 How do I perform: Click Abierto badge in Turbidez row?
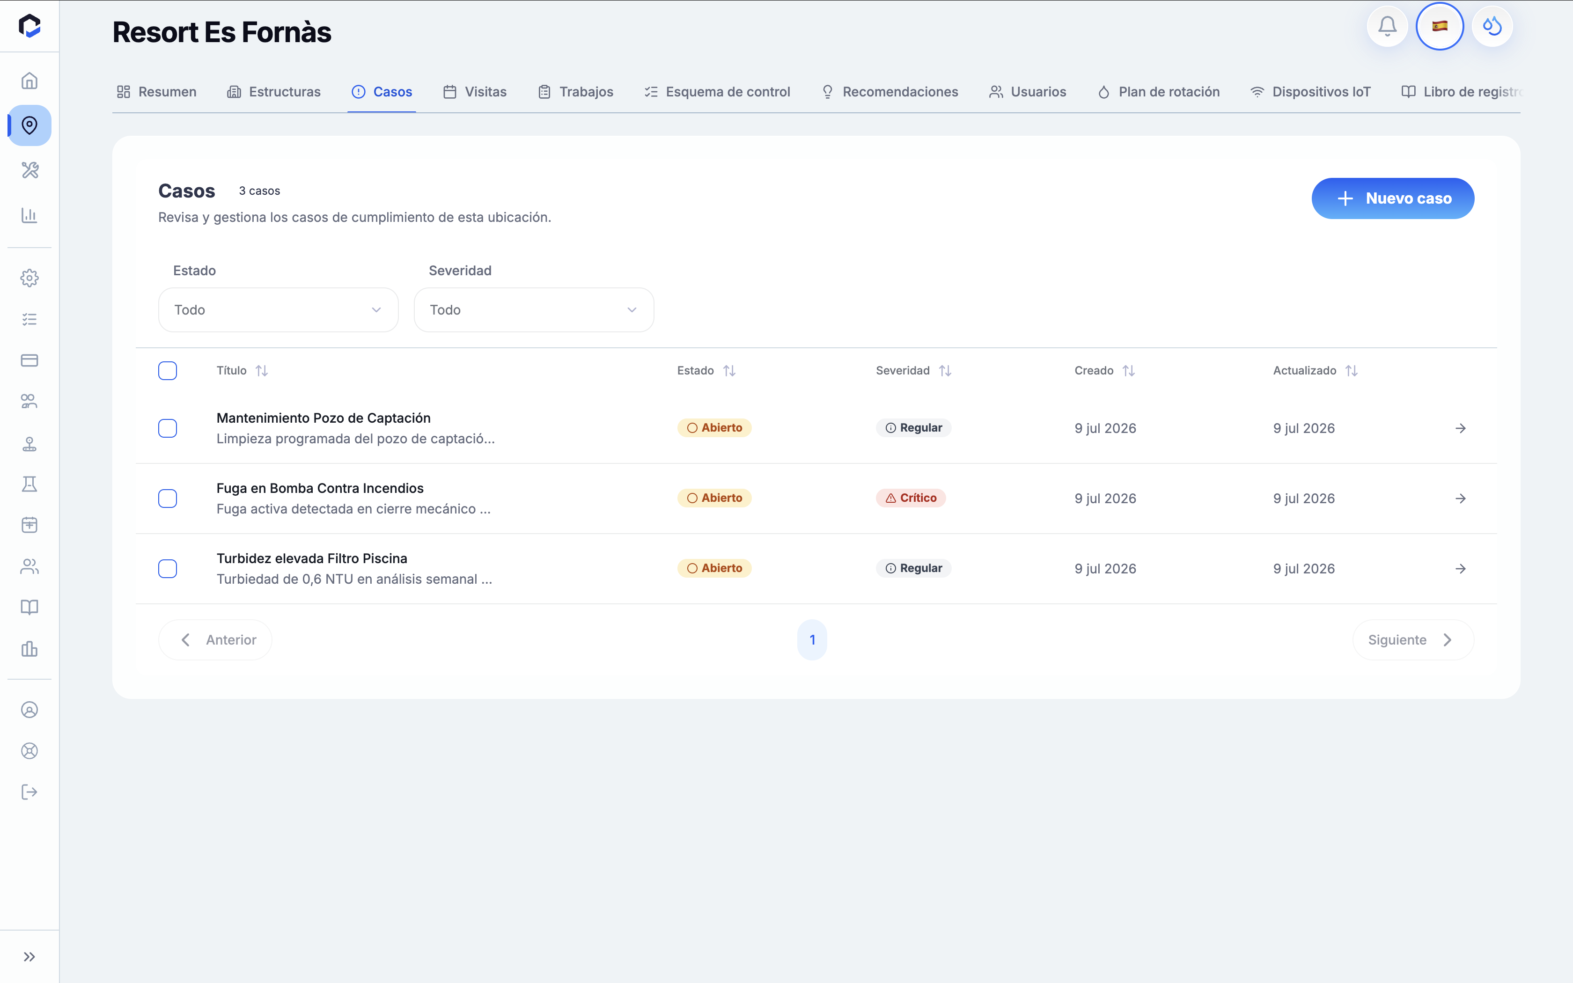coord(714,568)
